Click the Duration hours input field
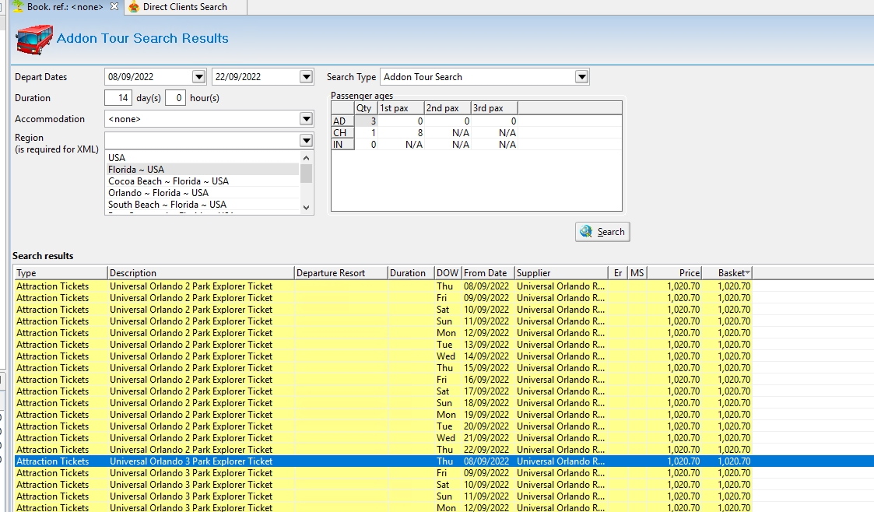This screenshot has height=512, width=874. coord(175,98)
